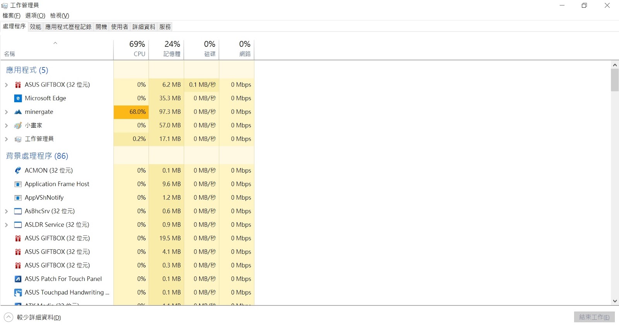
Task: Click the 結束工作(E) button
Action: [x=594, y=317]
